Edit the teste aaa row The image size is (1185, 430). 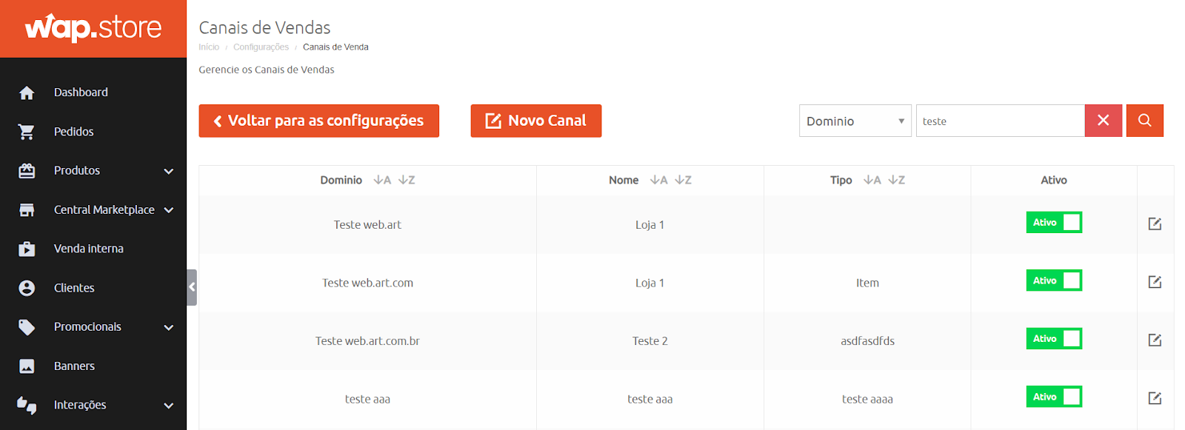(1155, 398)
